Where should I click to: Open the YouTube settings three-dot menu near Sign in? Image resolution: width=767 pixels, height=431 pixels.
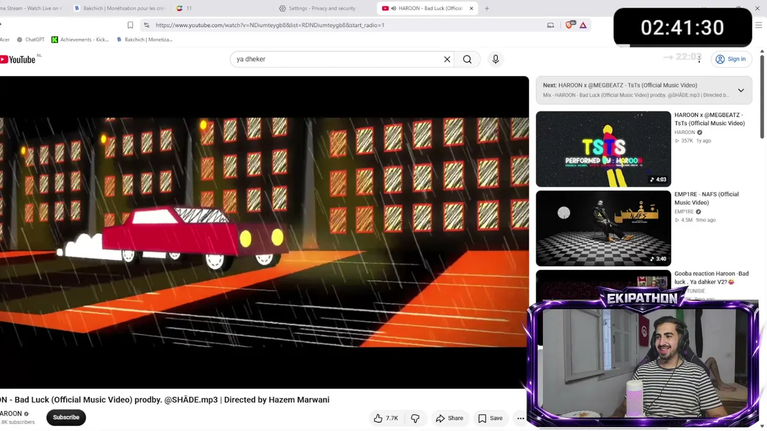tap(699, 59)
